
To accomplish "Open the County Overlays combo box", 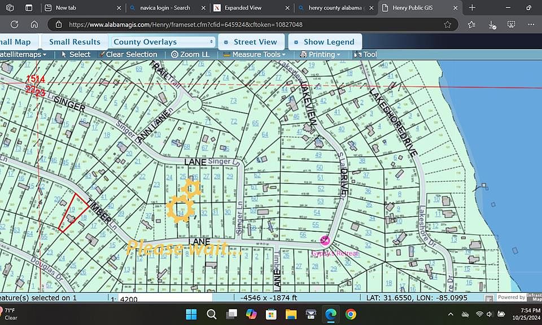I will pos(164,42).
